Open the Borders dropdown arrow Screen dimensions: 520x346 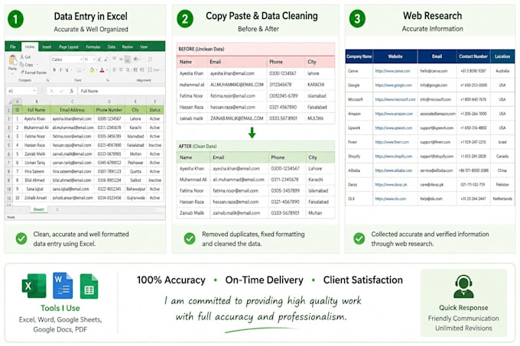(x=84, y=70)
